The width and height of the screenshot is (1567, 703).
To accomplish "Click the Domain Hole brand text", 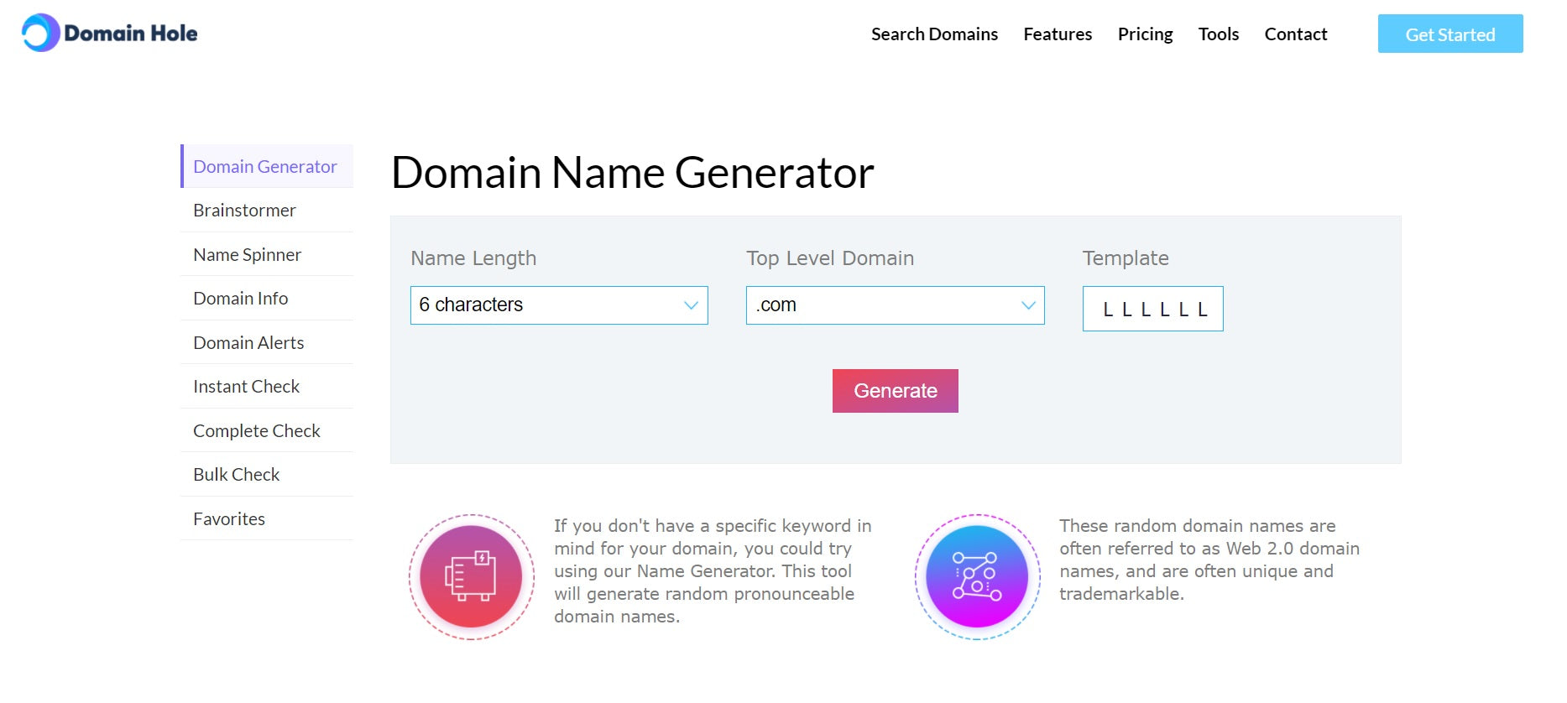I will pyautogui.click(x=131, y=34).
